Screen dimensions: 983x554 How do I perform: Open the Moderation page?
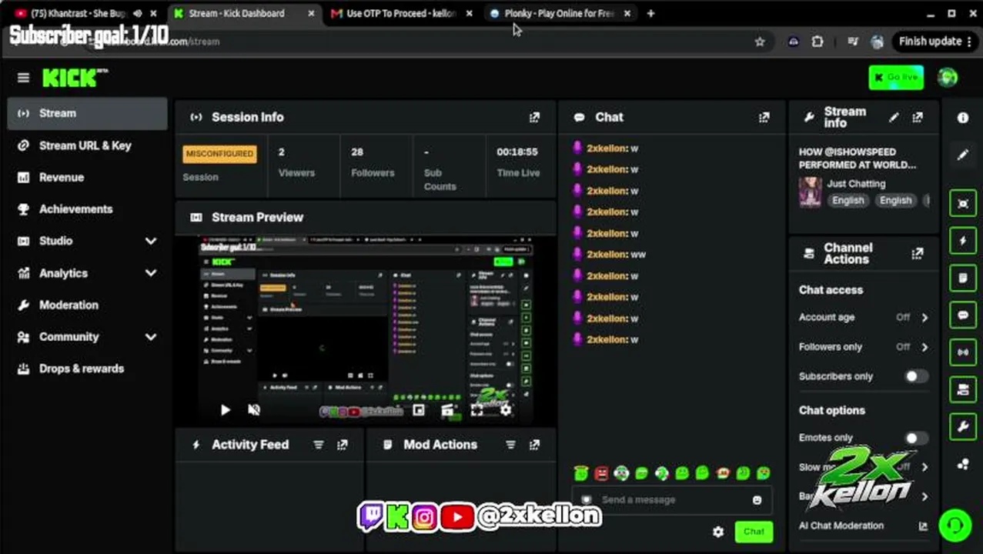89,305
